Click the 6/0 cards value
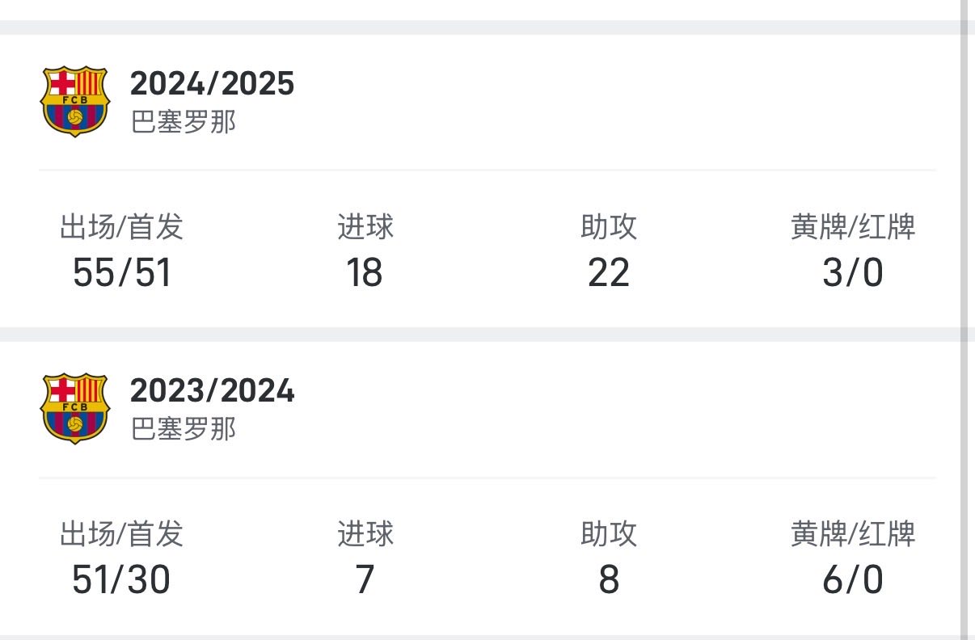Image resolution: width=975 pixels, height=640 pixels. pyautogui.click(x=853, y=580)
